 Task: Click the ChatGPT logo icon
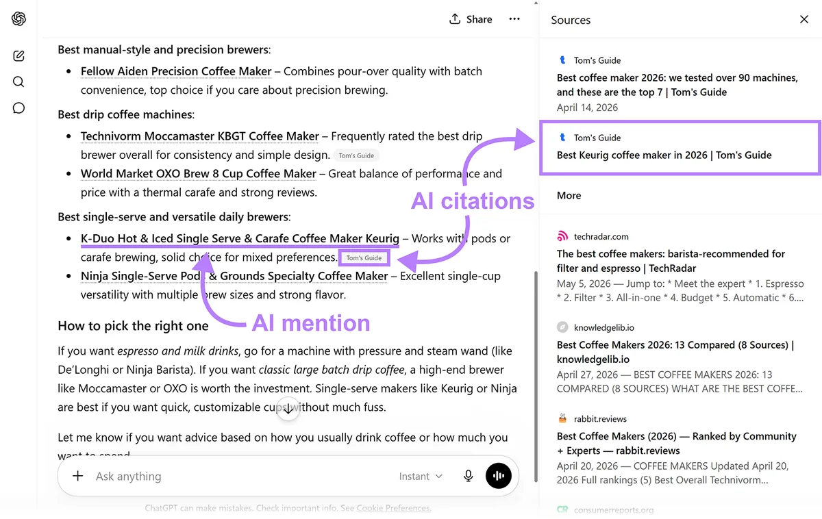point(18,19)
